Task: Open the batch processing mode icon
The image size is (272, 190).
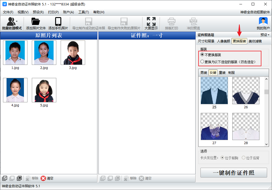Action: [x=11, y=21]
